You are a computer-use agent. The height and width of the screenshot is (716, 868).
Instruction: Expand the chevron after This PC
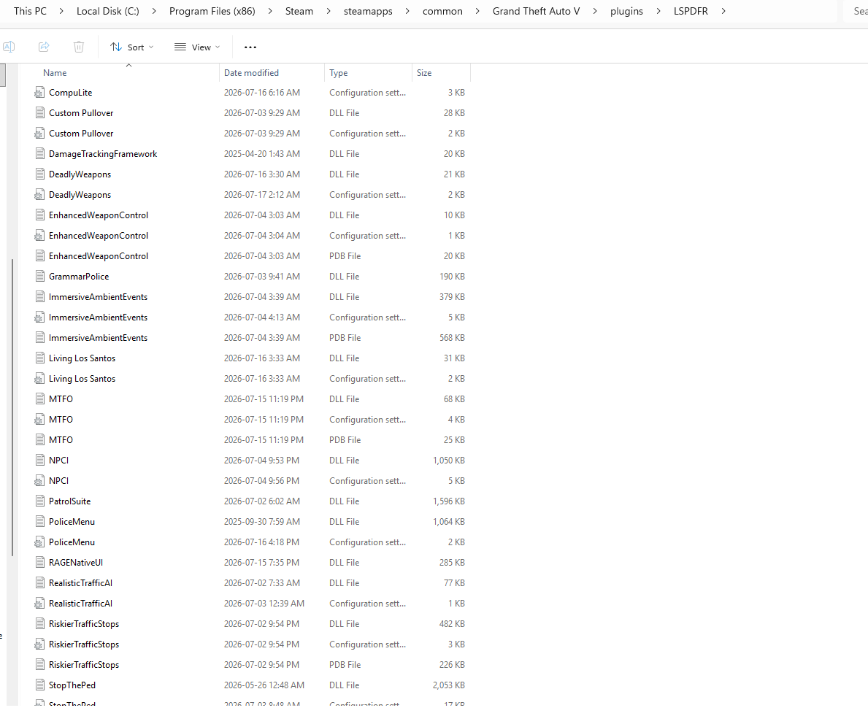pyautogui.click(x=61, y=11)
